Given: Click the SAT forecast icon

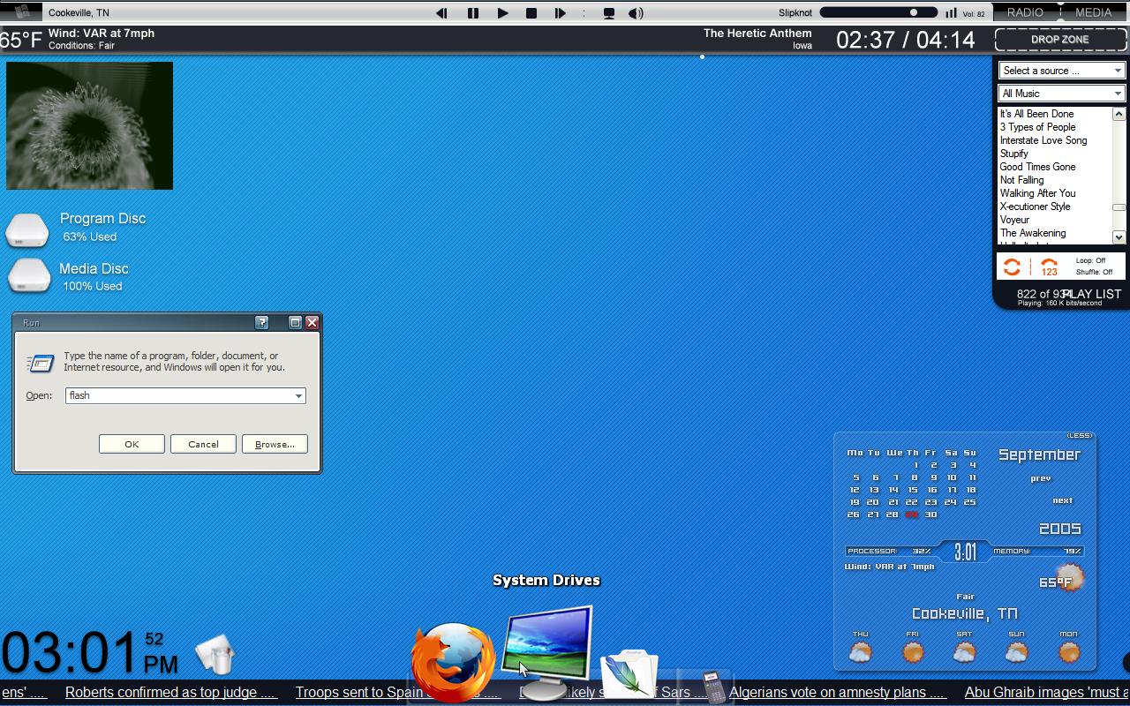Looking at the screenshot, I should click(x=964, y=653).
